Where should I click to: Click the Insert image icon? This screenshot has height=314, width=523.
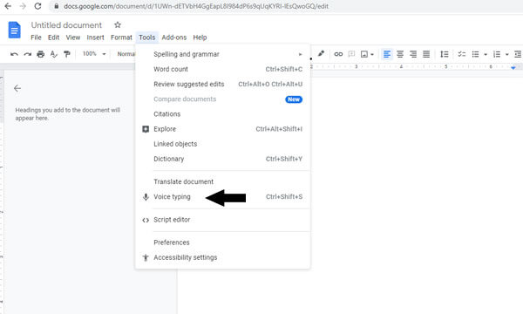point(364,54)
